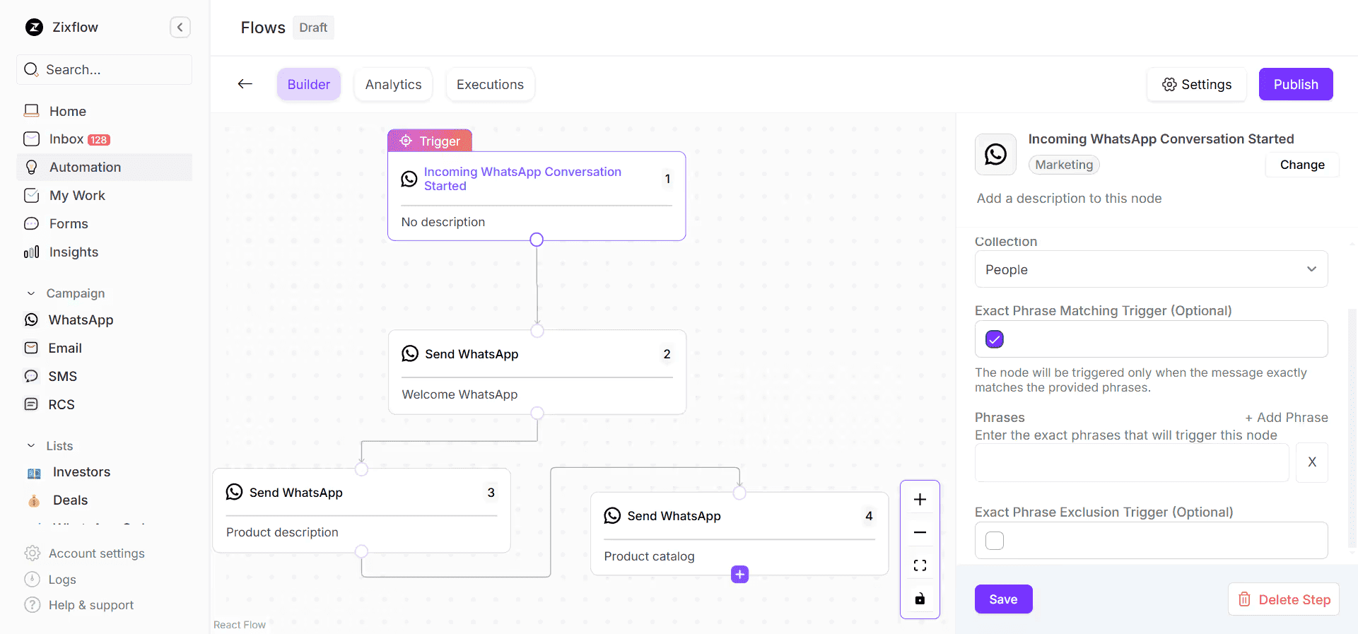This screenshot has height=634, width=1358.
Task: Switch to the Analytics tab
Action: pos(393,85)
